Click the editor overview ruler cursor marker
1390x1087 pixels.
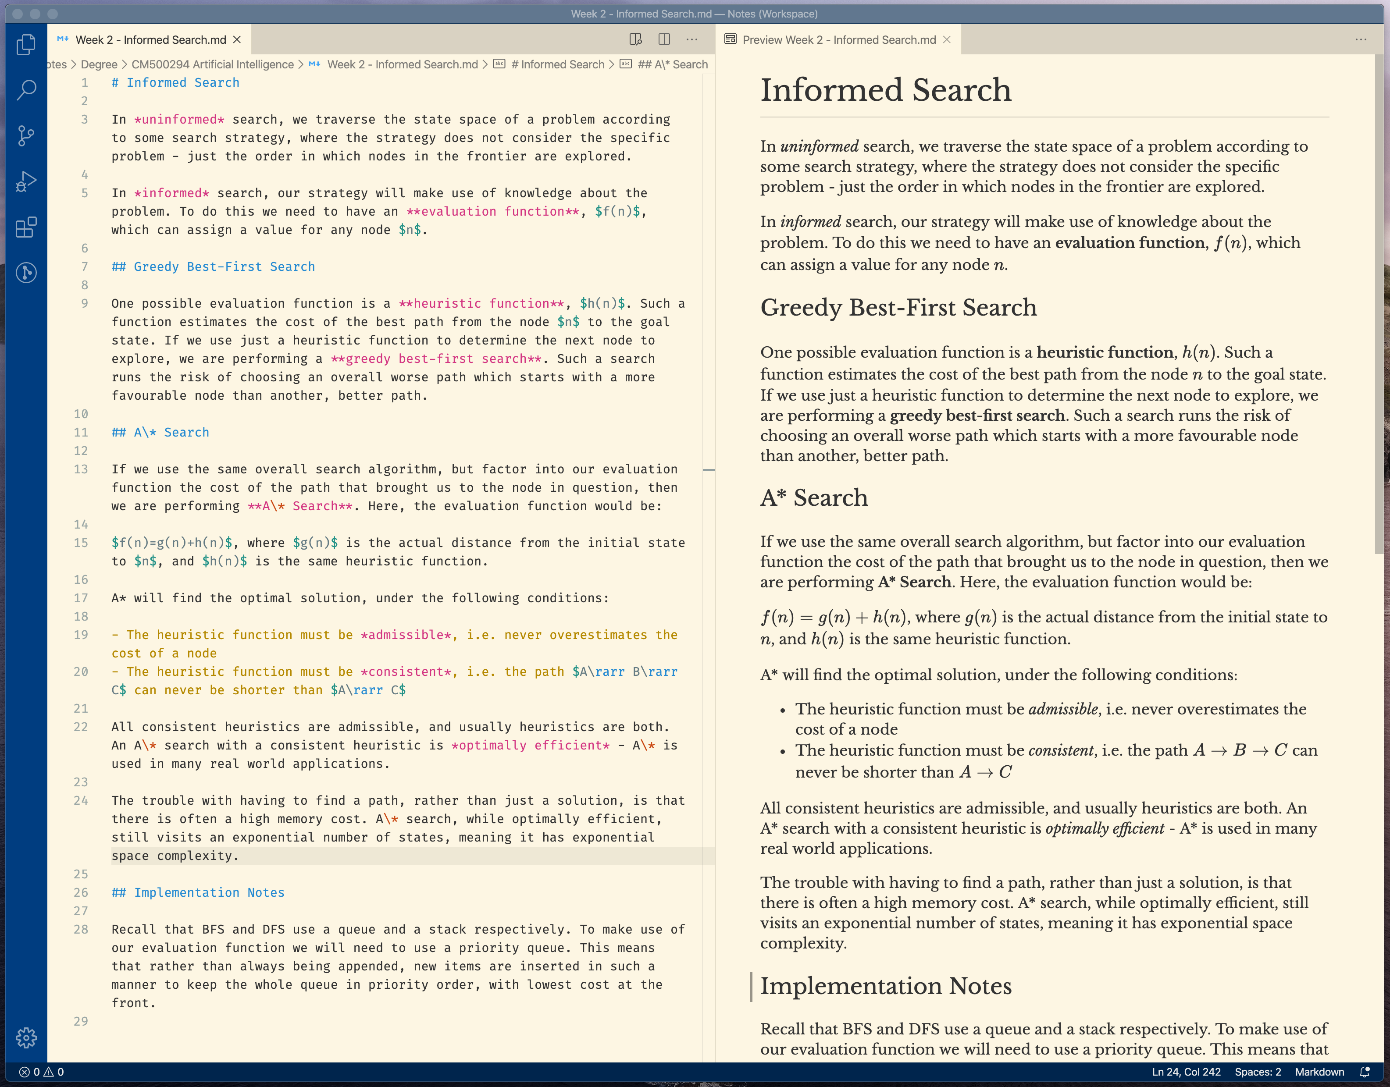708,470
